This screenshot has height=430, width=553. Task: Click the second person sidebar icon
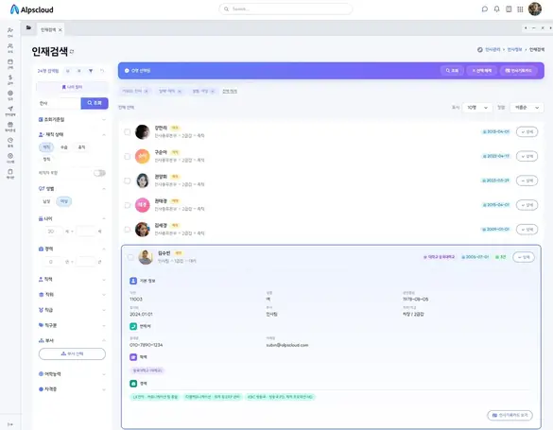click(x=10, y=47)
